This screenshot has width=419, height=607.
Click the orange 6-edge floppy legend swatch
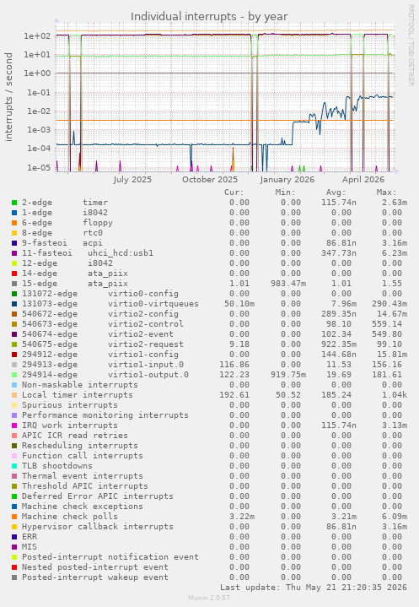click(14, 223)
